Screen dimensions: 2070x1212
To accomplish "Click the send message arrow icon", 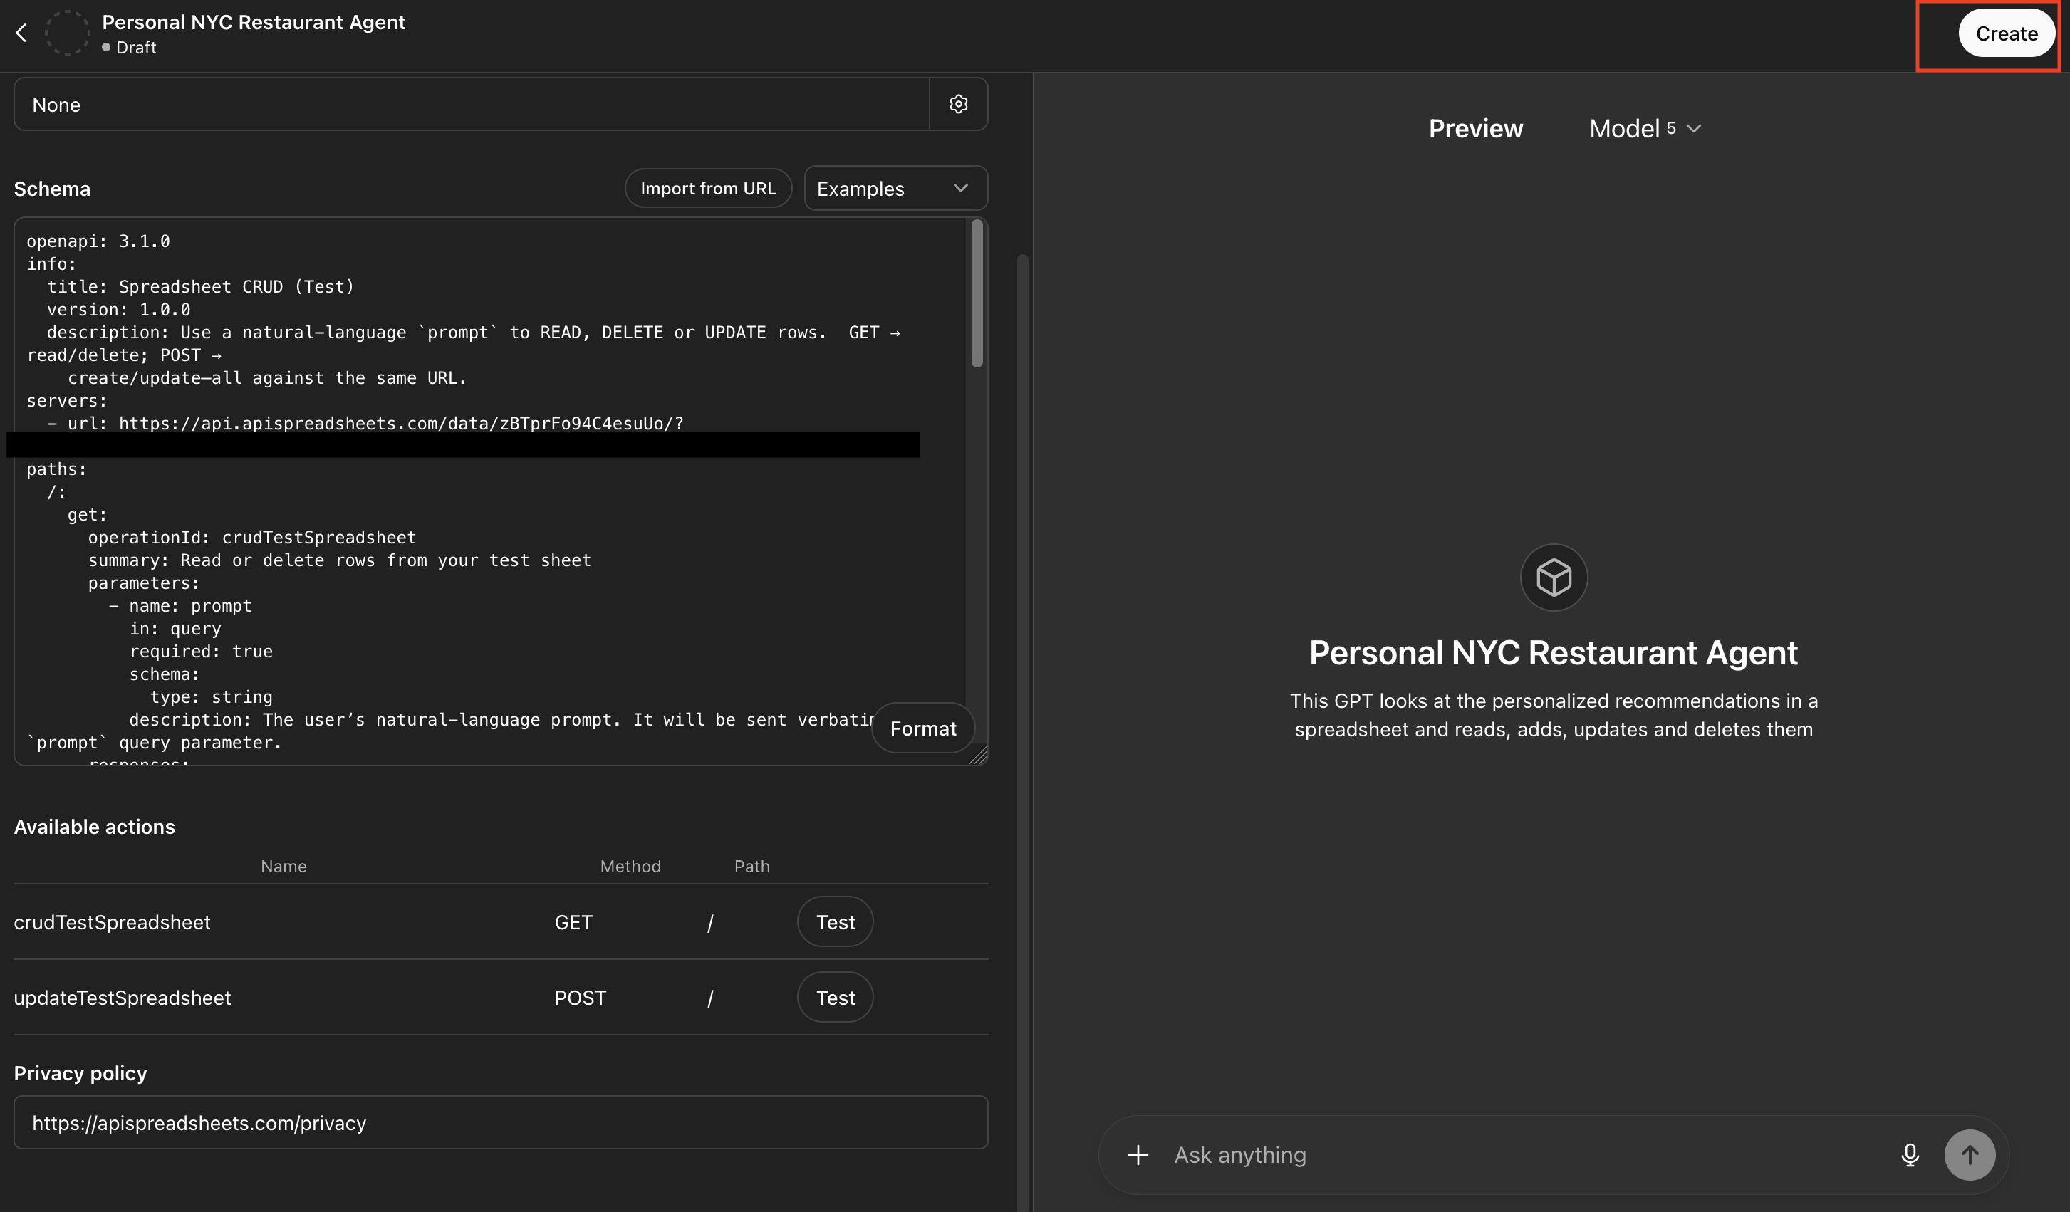I will pos(1970,1154).
